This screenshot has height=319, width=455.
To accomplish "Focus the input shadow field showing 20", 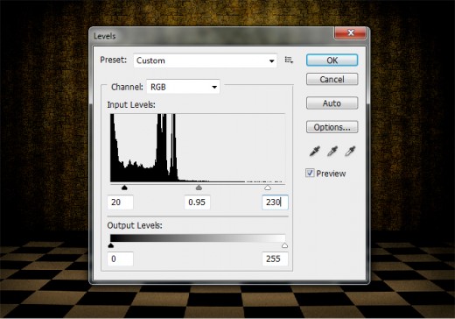I will [x=121, y=202].
